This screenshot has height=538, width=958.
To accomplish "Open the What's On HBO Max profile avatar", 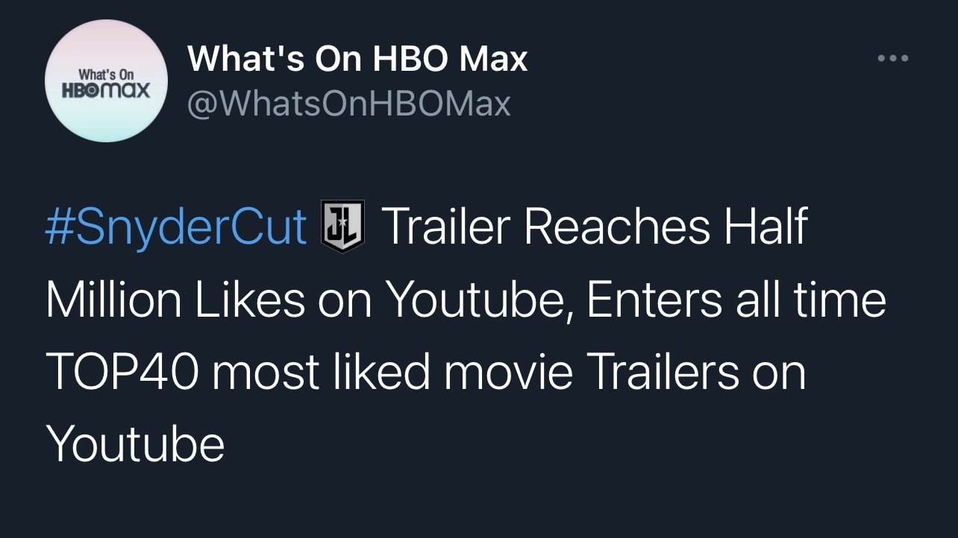I will [x=107, y=80].
